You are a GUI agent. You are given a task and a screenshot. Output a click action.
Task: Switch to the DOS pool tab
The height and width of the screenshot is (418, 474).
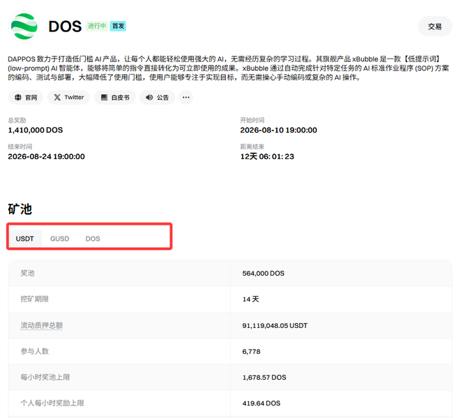(x=93, y=239)
